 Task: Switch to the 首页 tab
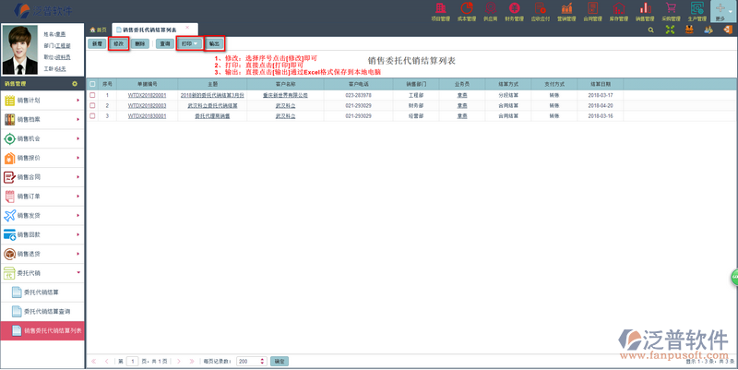[x=97, y=30]
